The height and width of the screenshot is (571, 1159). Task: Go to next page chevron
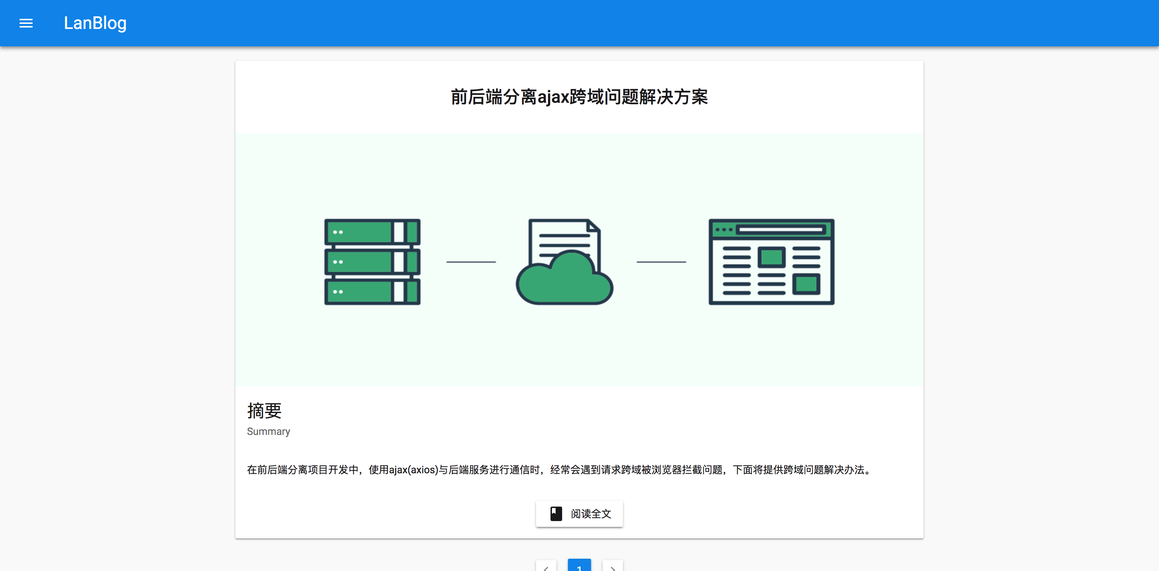[x=612, y=567]
